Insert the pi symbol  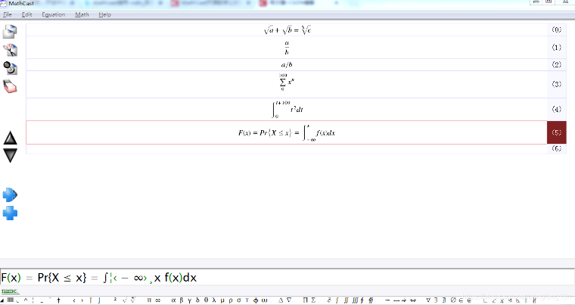pyautogui.click(x=149, y=300)
